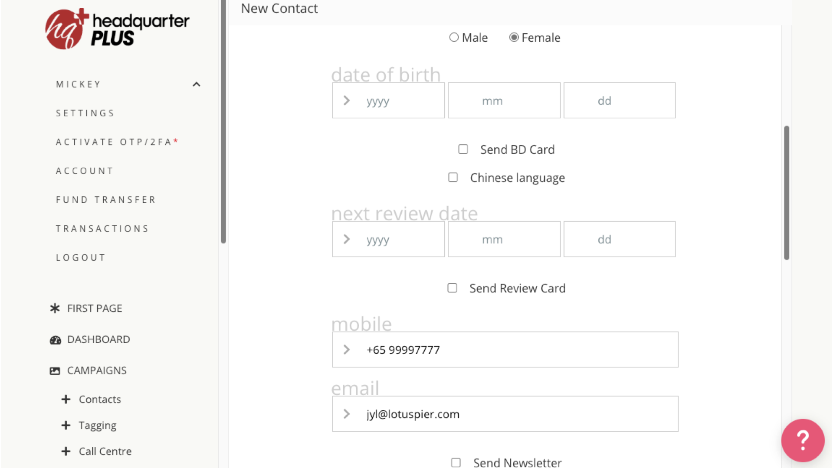Click chevron in date of birth year field
Viewport: 833px width, 468px height.
click(x=347, y=101)
